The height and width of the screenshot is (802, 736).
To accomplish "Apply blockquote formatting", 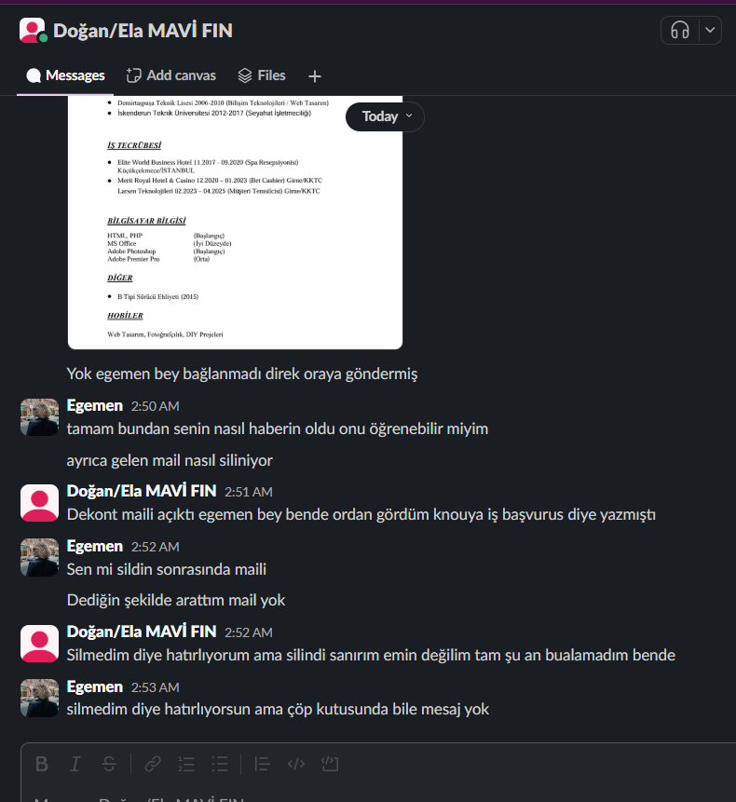I will pyautogui.click(x=263, y=764).
